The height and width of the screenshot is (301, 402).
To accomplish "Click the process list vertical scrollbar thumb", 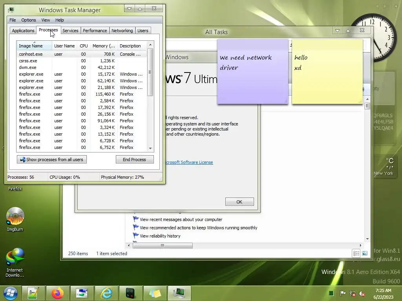I will [150, 72].
